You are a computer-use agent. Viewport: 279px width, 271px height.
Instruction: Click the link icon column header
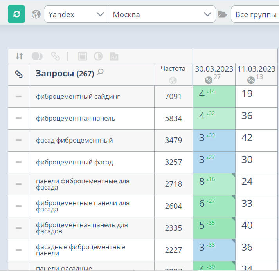19,74
